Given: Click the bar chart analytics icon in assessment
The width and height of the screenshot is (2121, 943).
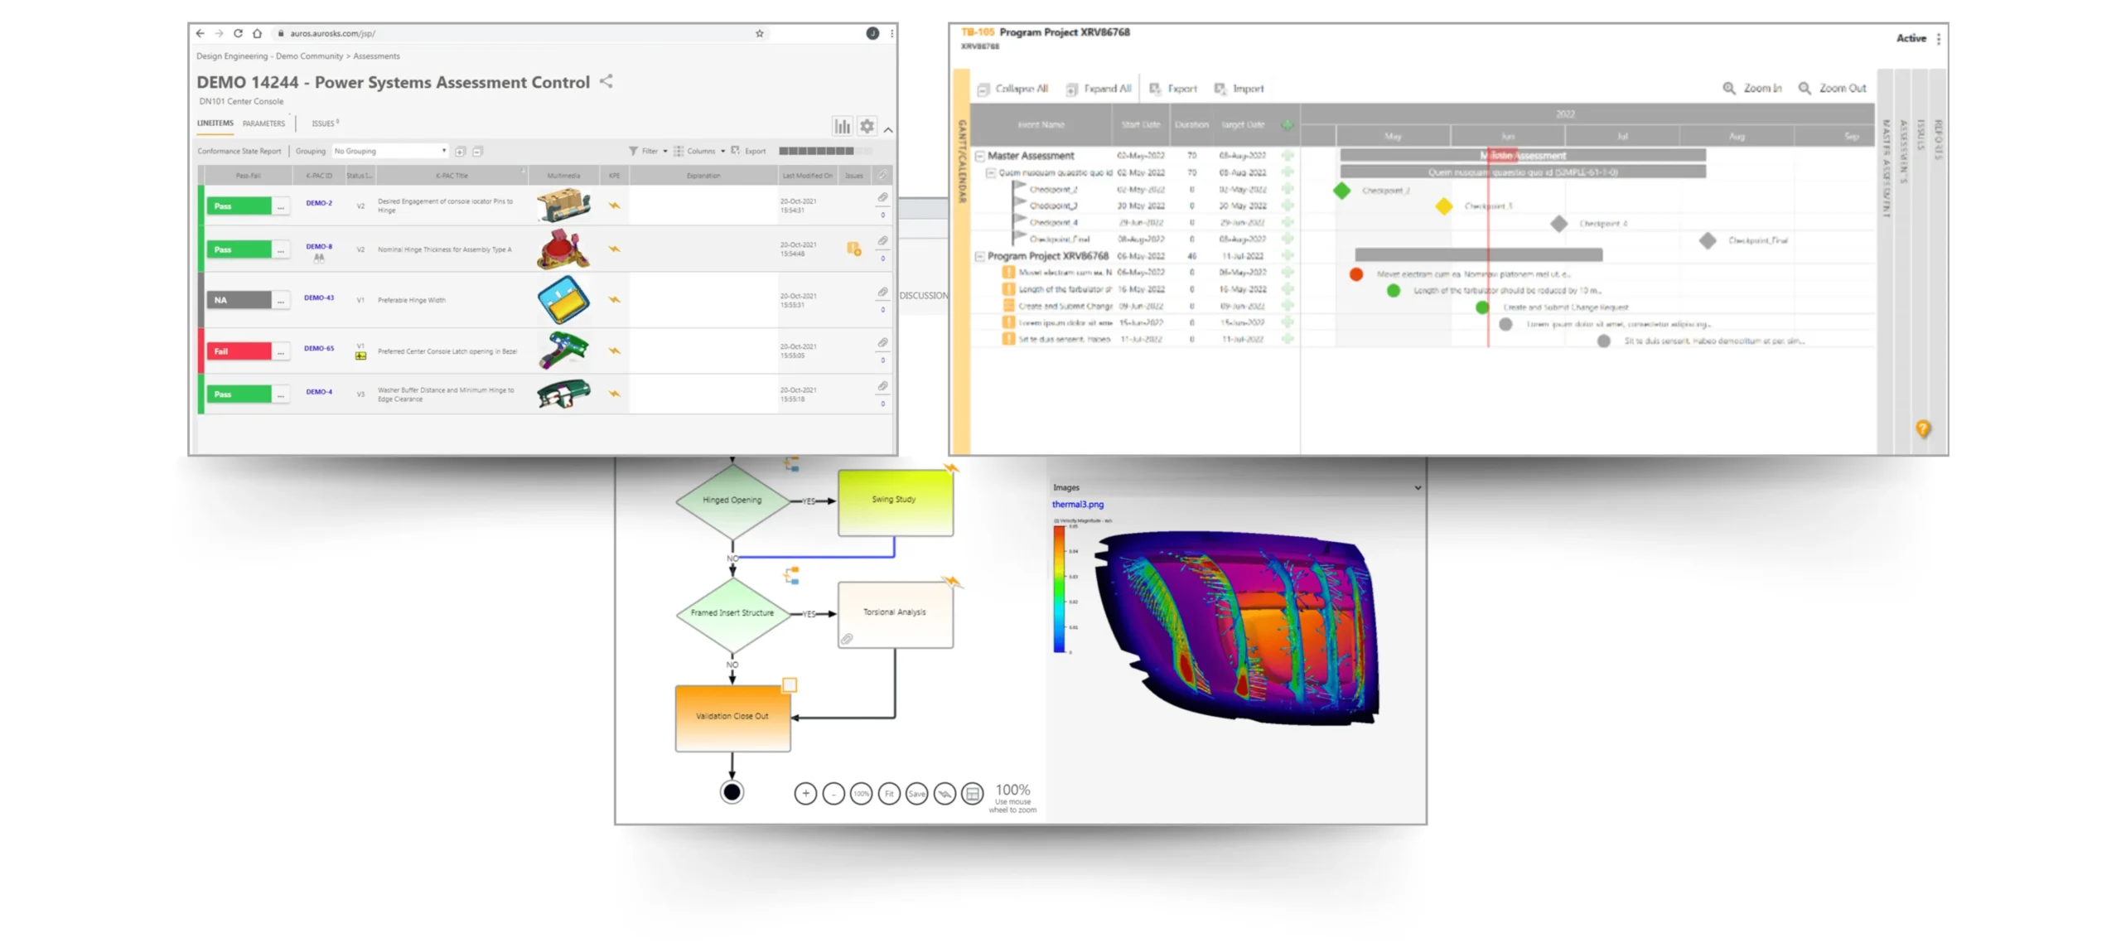Looking at the screenshot, I should pos(838,126).
